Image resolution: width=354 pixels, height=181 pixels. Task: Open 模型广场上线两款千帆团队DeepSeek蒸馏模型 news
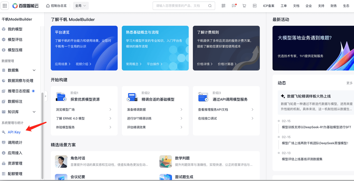pos(315,143)
